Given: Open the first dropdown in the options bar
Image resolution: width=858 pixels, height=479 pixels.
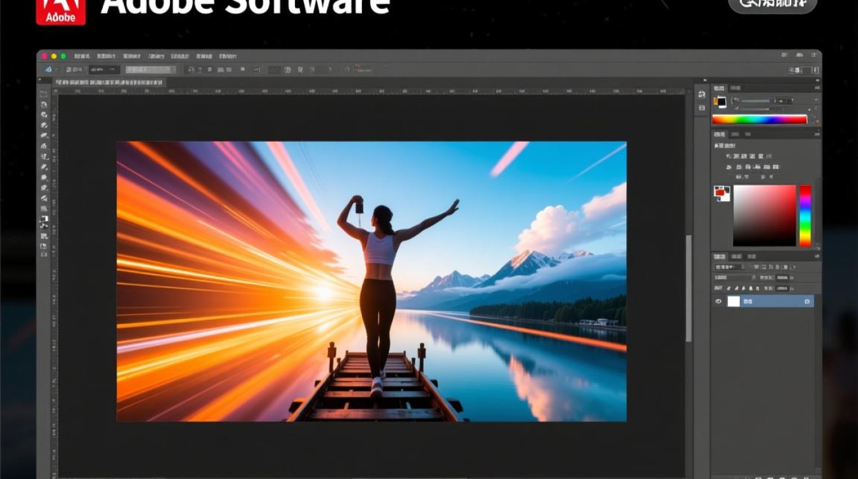Looking at the screenshot, I should [x=104, y=70].
